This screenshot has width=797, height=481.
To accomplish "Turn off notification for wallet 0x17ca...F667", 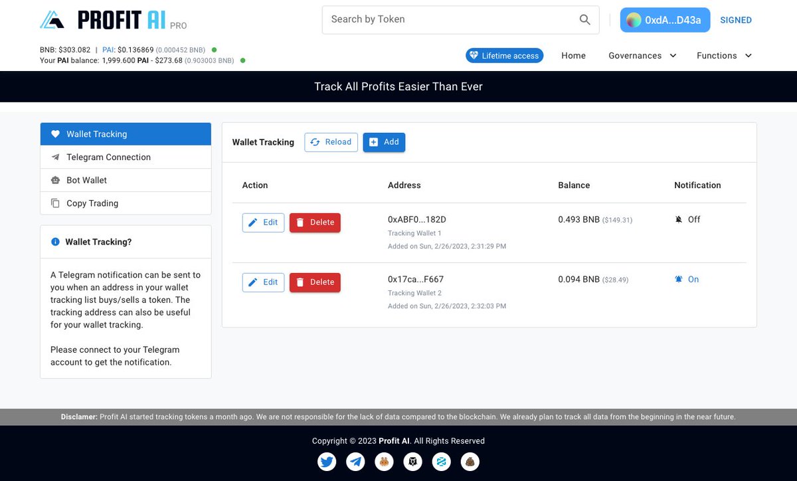I will pos(687,280).
